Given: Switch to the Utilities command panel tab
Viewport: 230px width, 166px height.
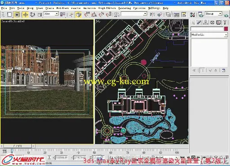Looking at the screenshot, I should [x=225, y=22].
